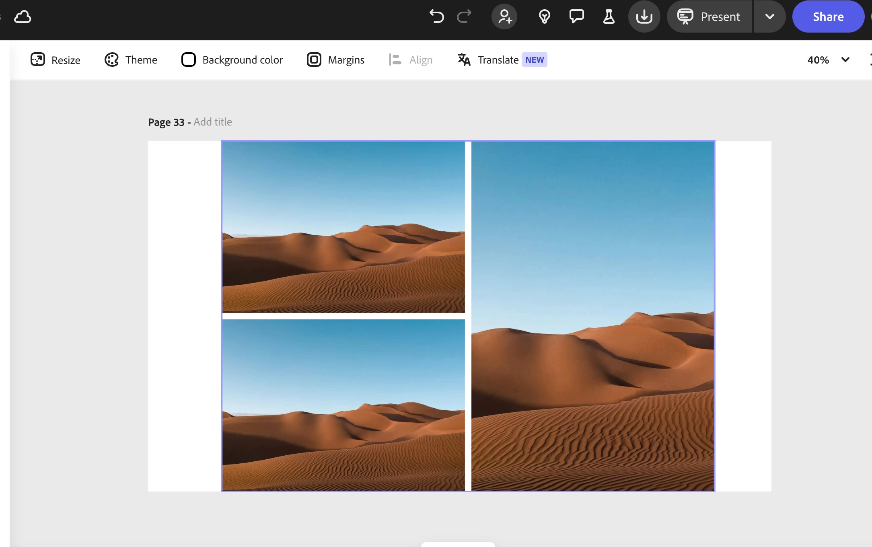
Task: Open the Resize tool
Action: tap(56, 60)
